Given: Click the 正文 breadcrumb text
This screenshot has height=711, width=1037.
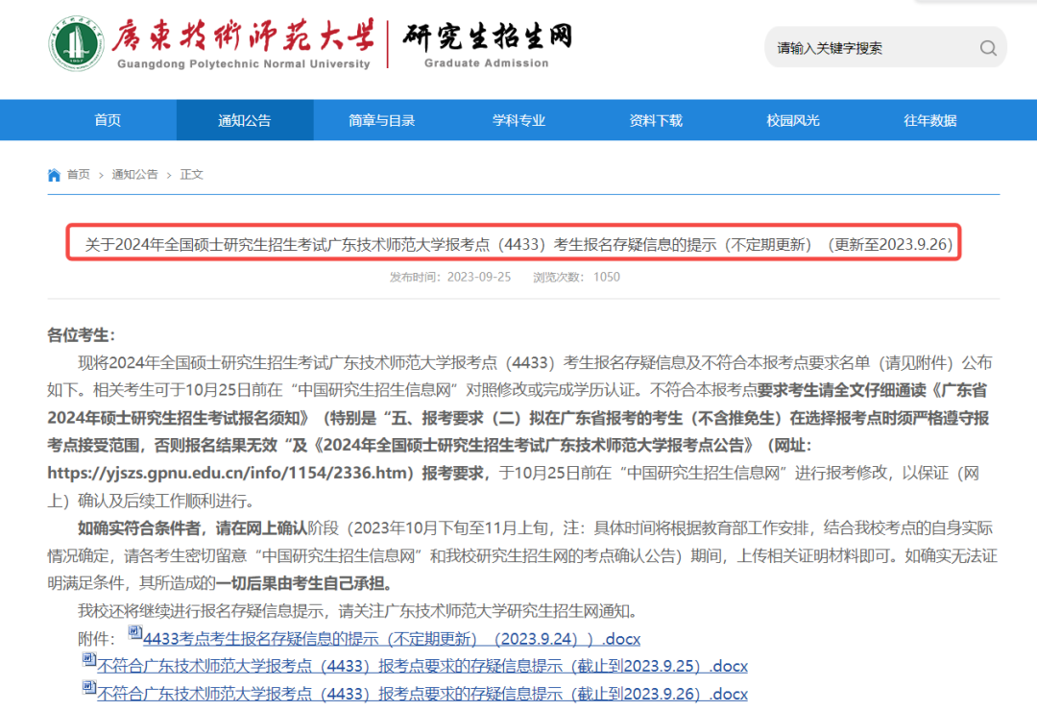Looking at the screenshot, I should 192,175.
